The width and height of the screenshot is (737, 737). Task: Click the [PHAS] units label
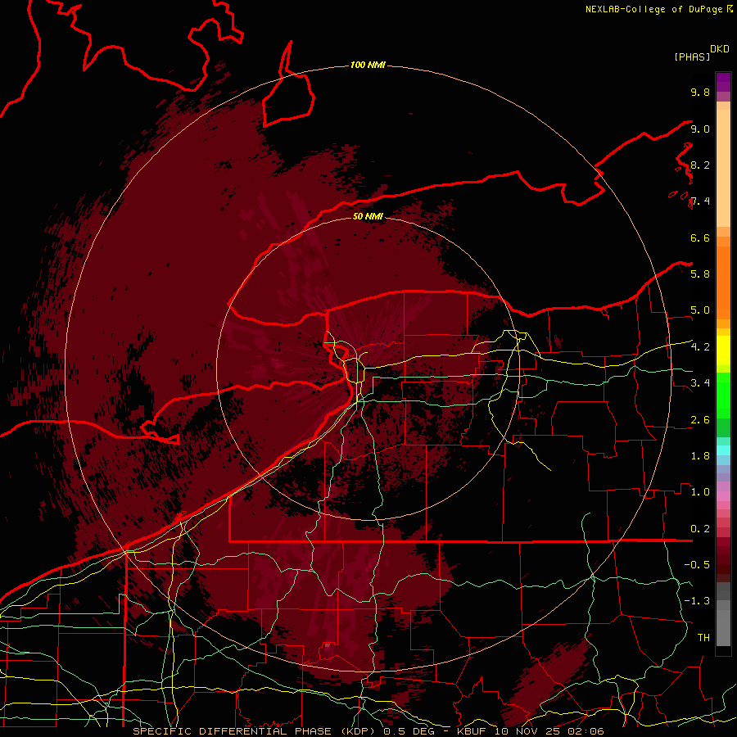692,57
